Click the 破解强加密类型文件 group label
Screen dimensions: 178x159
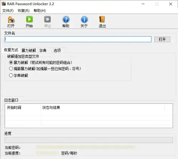click(23, 56)
